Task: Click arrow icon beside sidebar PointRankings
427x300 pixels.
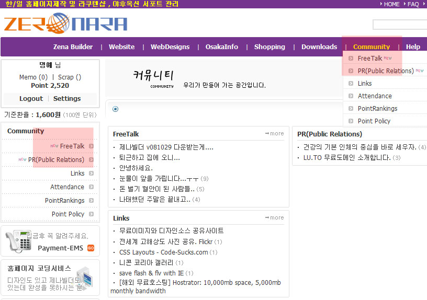Action: [91, 201]
